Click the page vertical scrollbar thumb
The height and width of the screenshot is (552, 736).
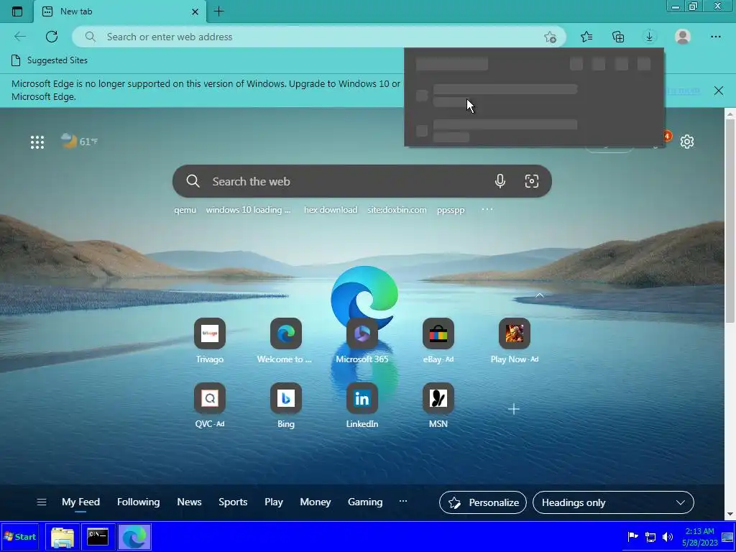tap(730, 220)
